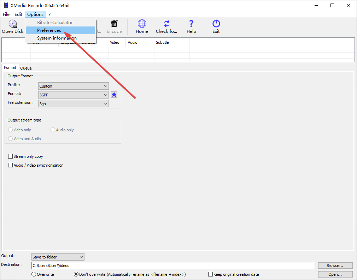Click the Audio column header
The image size is (357, 280).
140,42
